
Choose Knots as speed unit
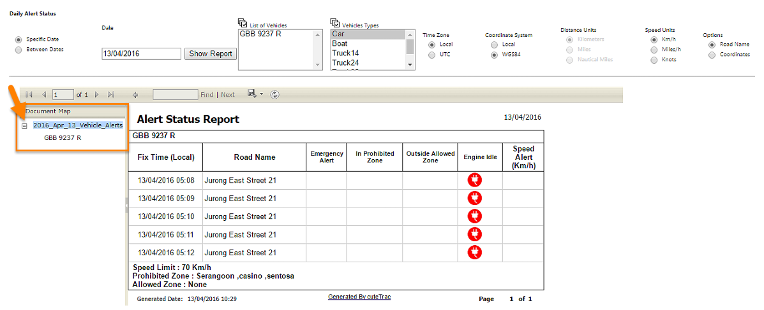pyautogui.click(x=654, y=60)
